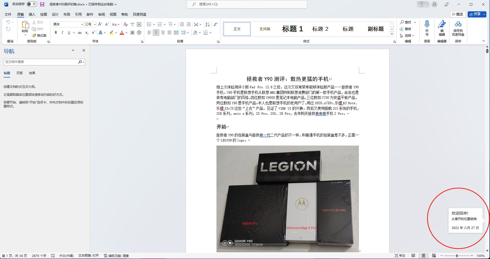The image size is (490, 259).
Task: Click the Clear Formatting eraser icon
Action: [125, 24]
